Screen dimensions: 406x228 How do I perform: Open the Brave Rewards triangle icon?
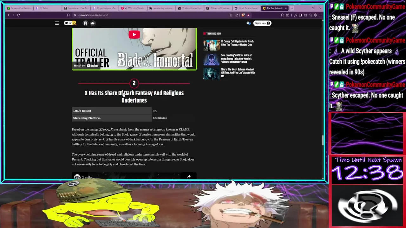click(248, 15)
